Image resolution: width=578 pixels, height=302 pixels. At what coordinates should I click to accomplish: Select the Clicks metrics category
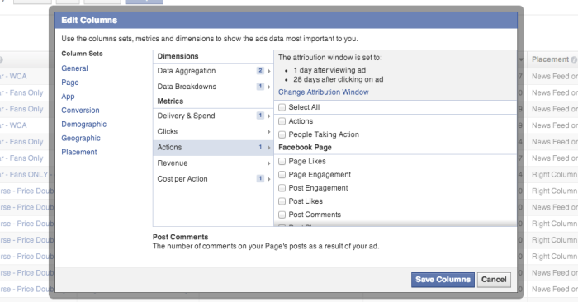[x=213, y=131]
